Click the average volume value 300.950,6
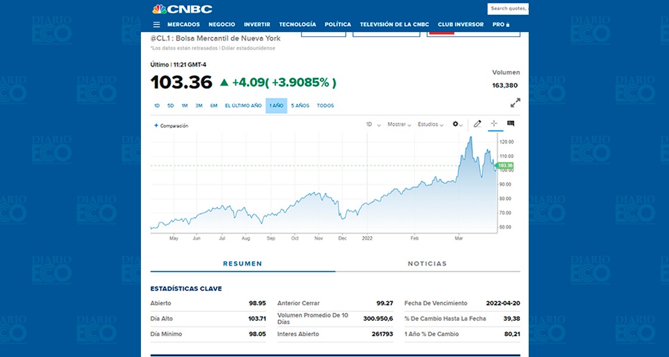Screen dimensions: 669x357 [378, 318]
